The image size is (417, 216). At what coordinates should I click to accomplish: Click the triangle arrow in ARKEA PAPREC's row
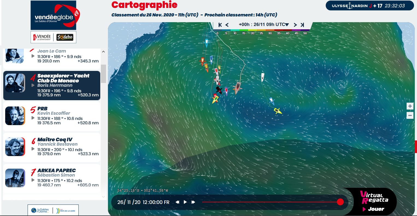(x=33, y=180)
